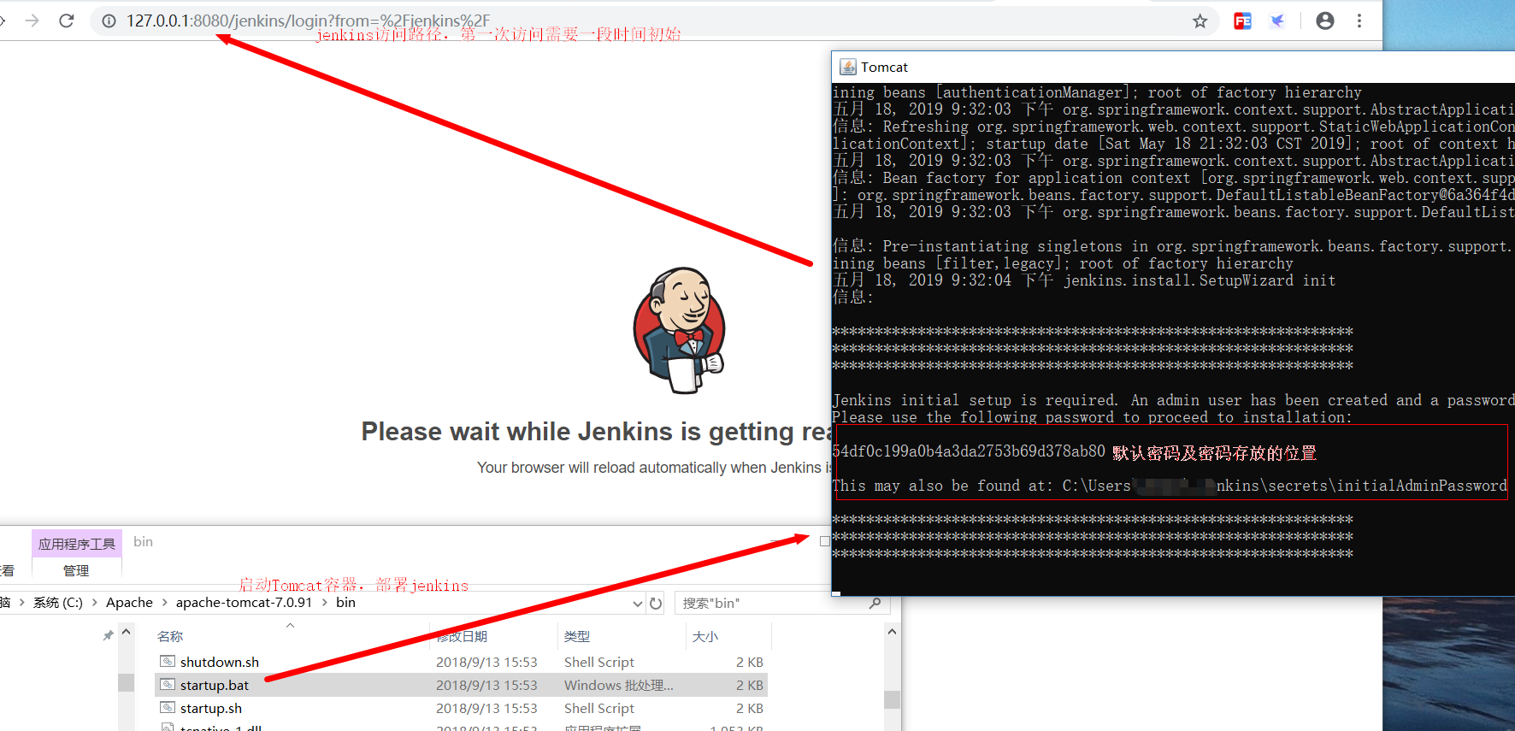Sort files by 名称 column header

[x=170, y=637]
